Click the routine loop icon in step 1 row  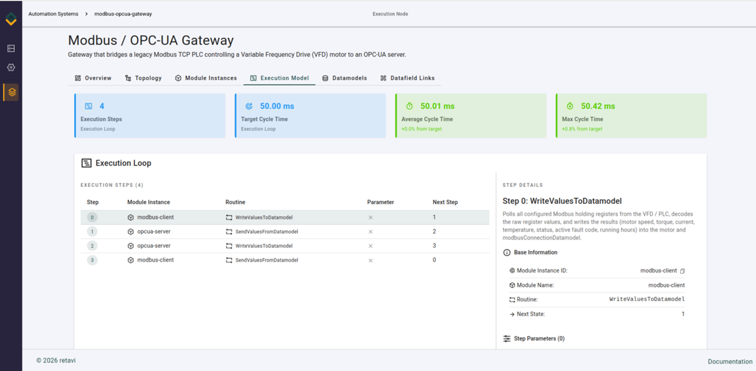(229, 232)
